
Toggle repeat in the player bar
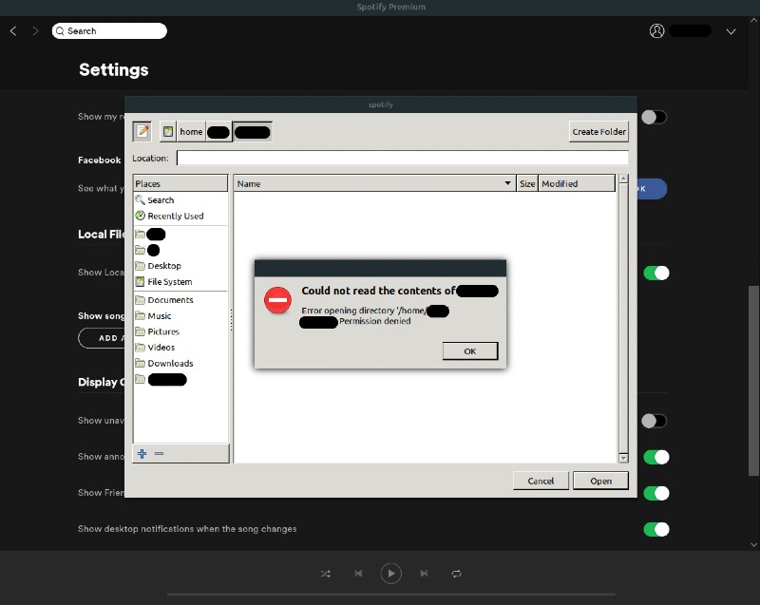pyautogui.click(x=457, y=574)
